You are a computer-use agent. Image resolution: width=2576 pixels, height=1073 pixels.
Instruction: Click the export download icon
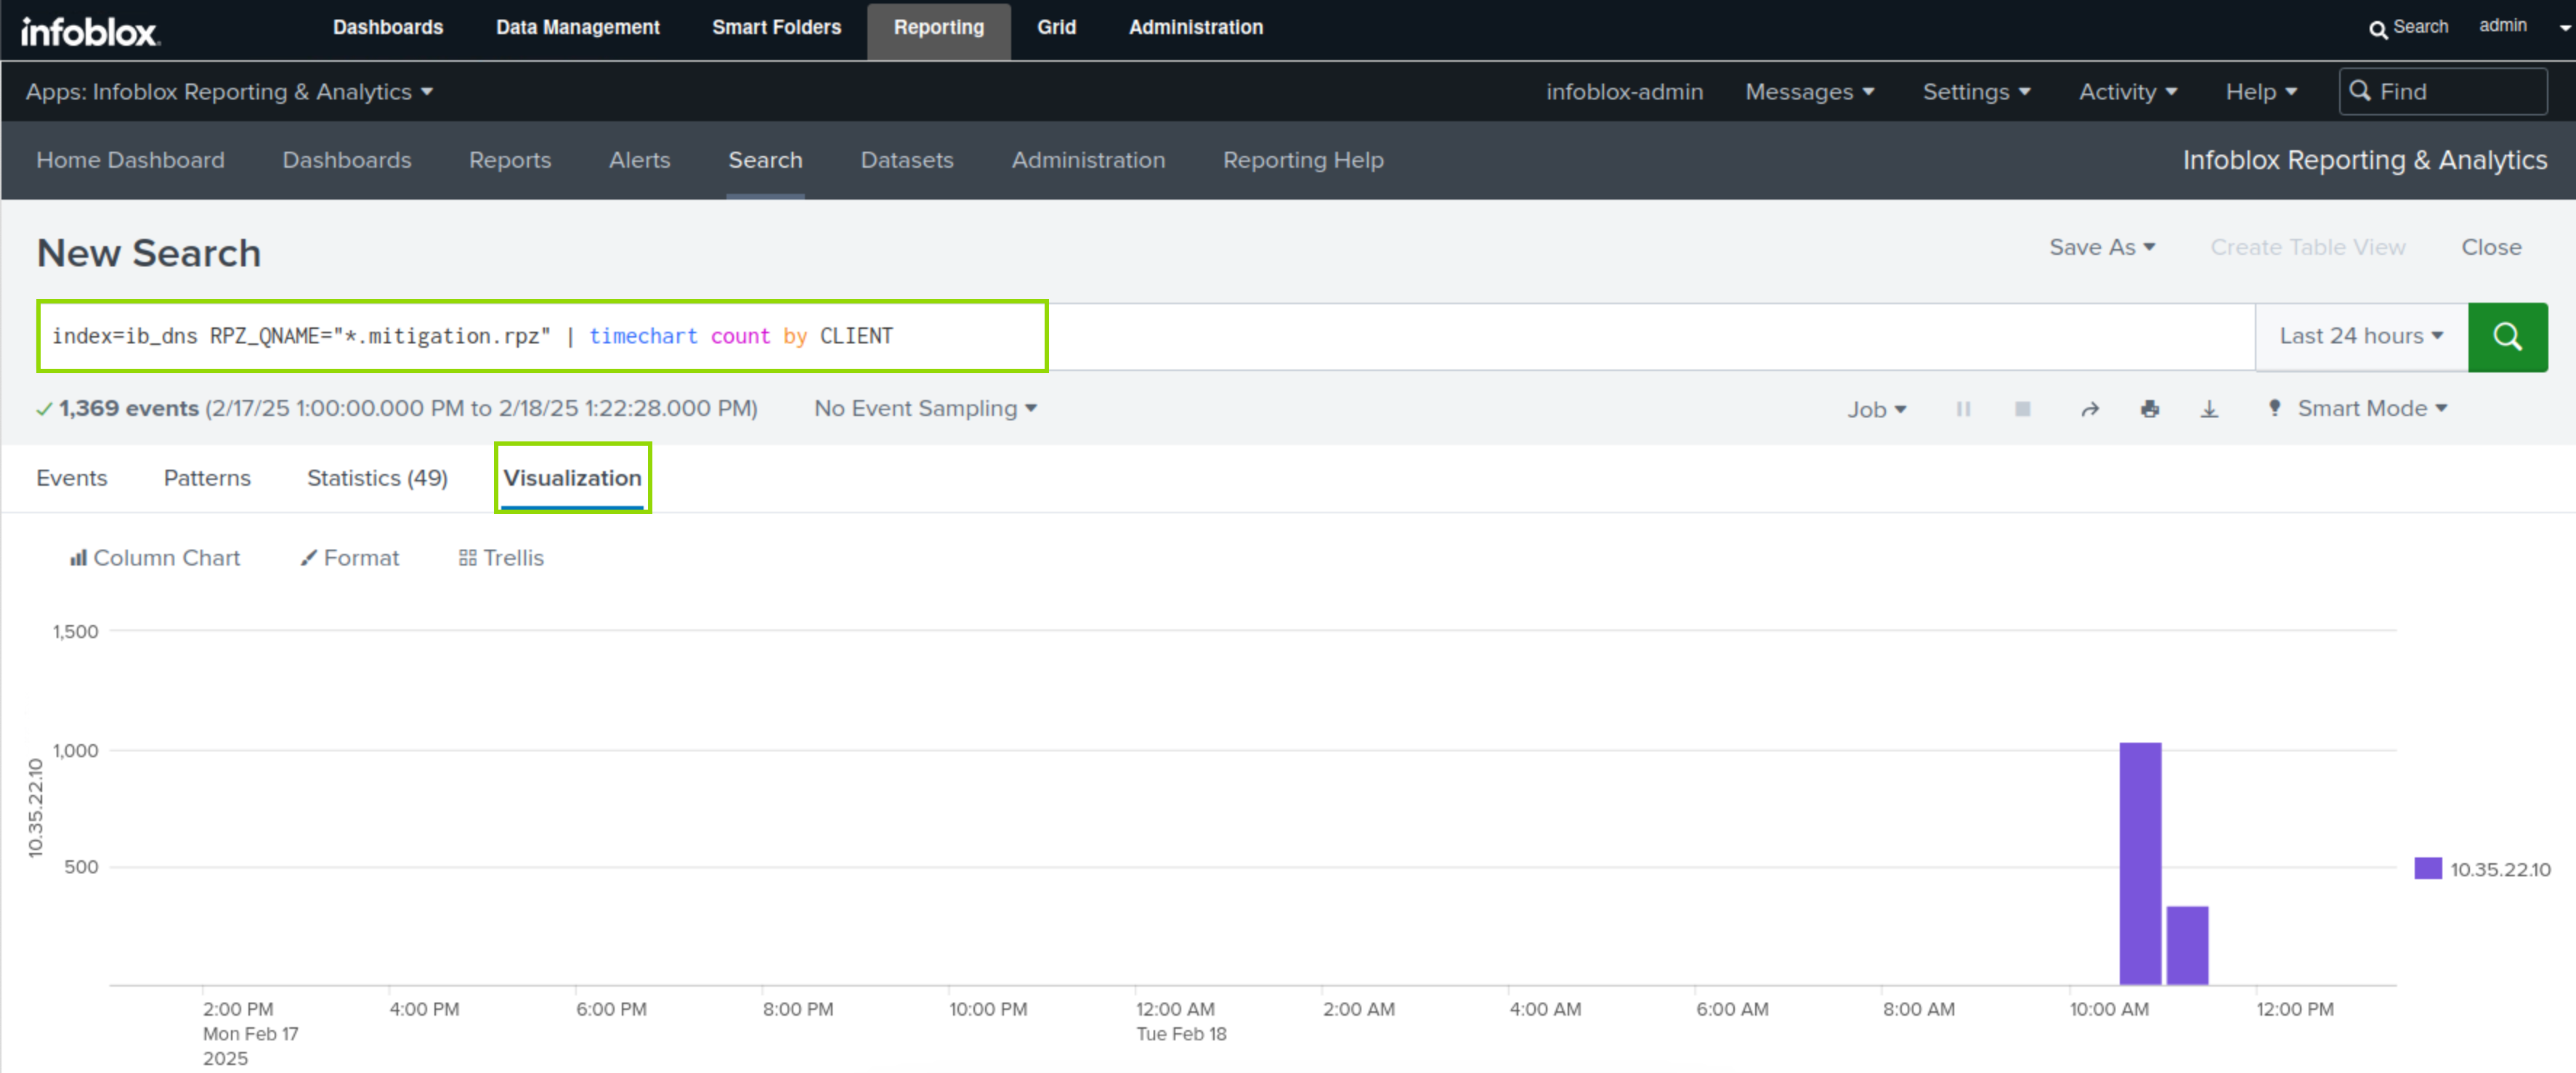coord(2209,409)
